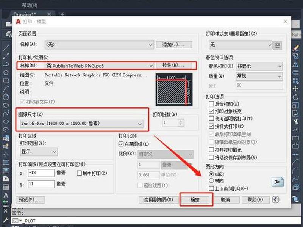Select the Spline draw tool
The width and height of the screenshot is (303, 227).
(x=6, y=113)
